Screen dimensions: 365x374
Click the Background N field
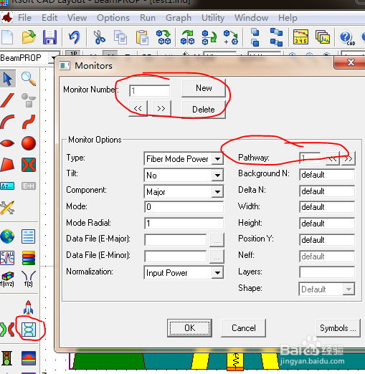tap(327, 175)
